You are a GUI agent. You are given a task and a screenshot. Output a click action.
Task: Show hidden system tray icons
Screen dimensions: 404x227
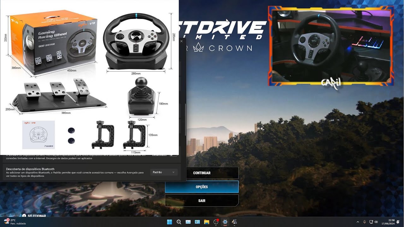click(x=358, y=222)
